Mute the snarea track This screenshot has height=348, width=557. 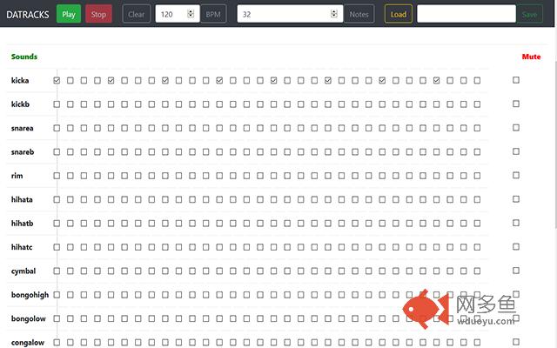(516, 128)
